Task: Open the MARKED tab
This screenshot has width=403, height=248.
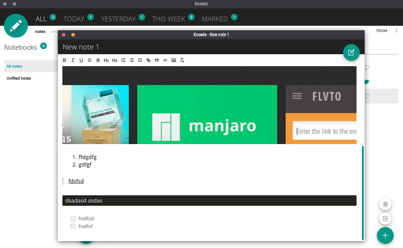Action: click(x=215, y=19)
